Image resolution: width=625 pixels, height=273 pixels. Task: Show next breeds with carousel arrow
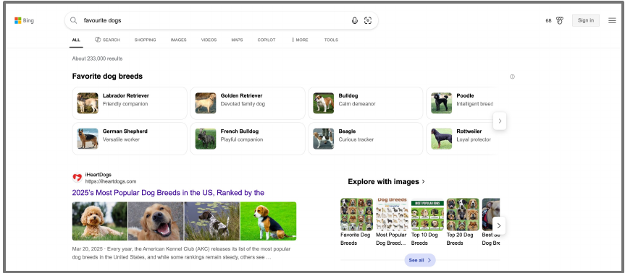coord(500,121)
